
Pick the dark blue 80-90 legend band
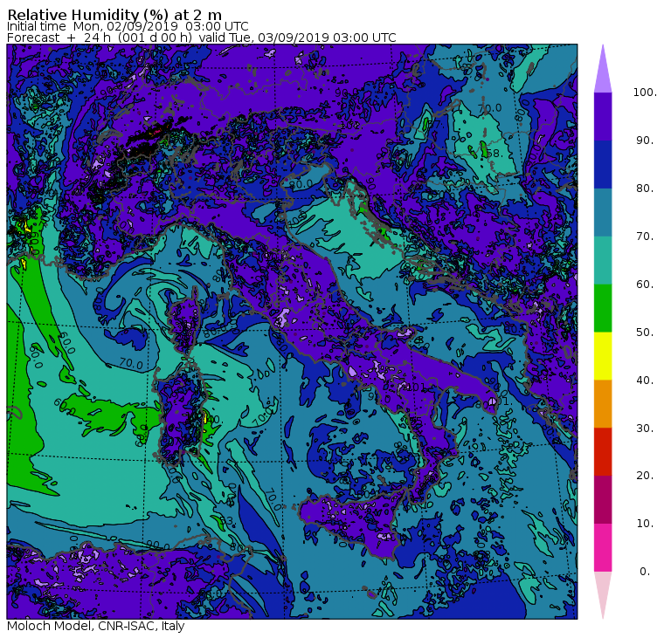coord(603,164)
